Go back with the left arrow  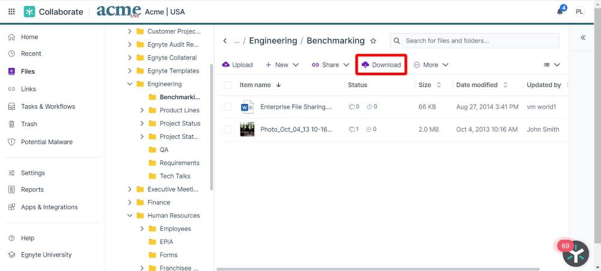(225, 41)
